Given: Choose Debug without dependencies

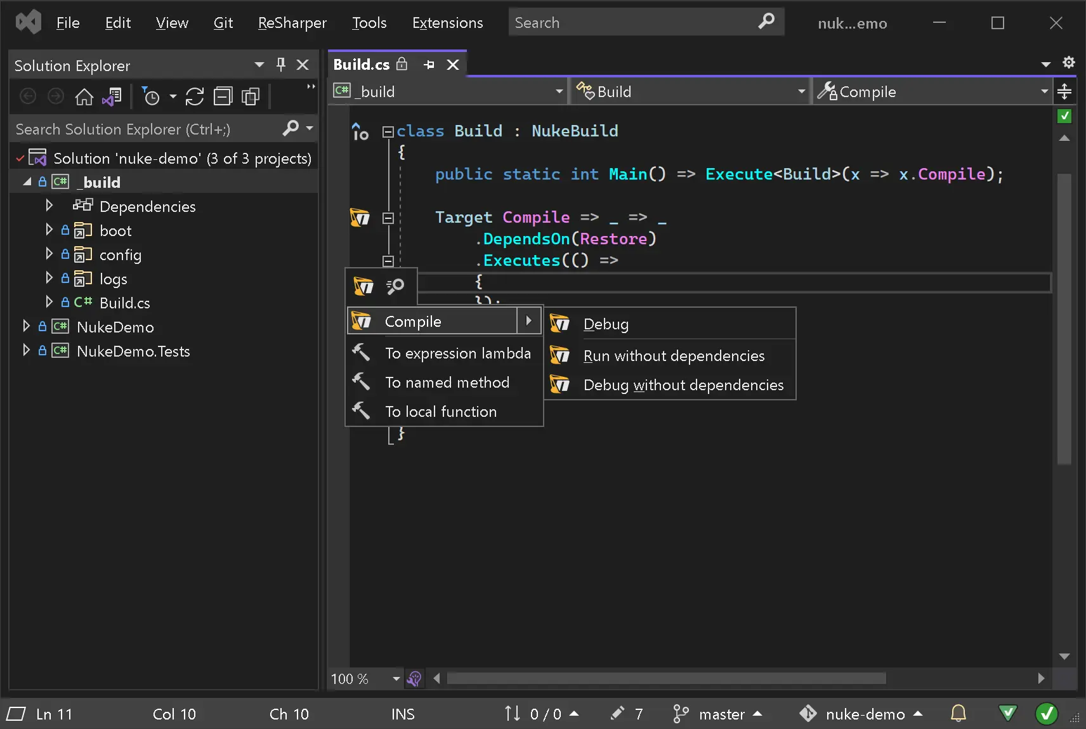Looking at the screenshot, I should [x=671, y=385].
